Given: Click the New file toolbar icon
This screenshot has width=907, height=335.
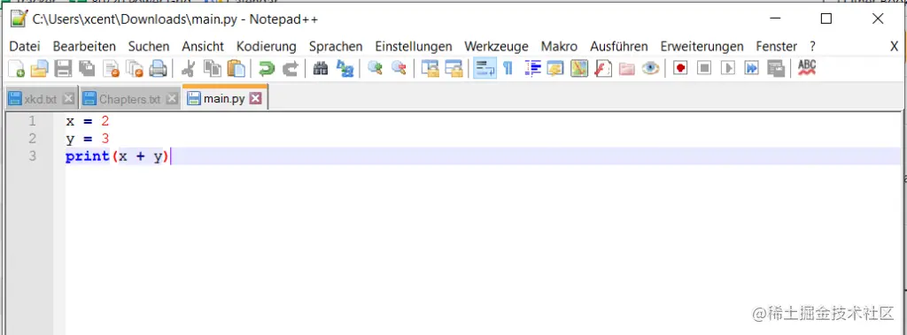Looking at the screenshot, I should pos(16,69).
